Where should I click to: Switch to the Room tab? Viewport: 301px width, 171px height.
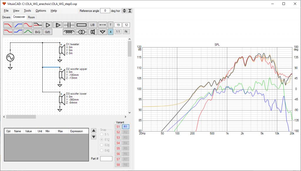point(31,17)
